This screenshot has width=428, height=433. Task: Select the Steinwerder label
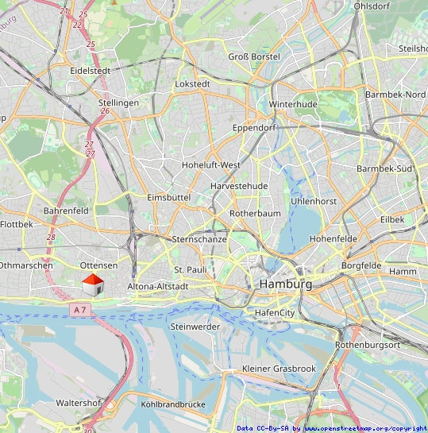click(195, 327)
